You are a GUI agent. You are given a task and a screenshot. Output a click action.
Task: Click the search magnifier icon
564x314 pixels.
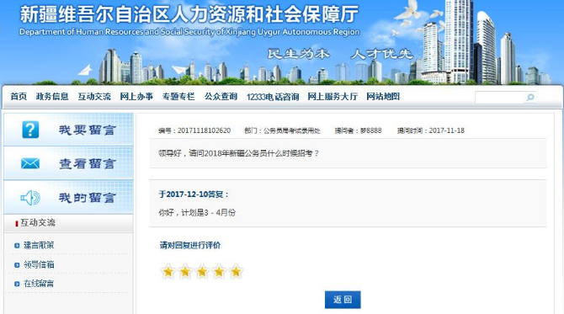(529, 97)
